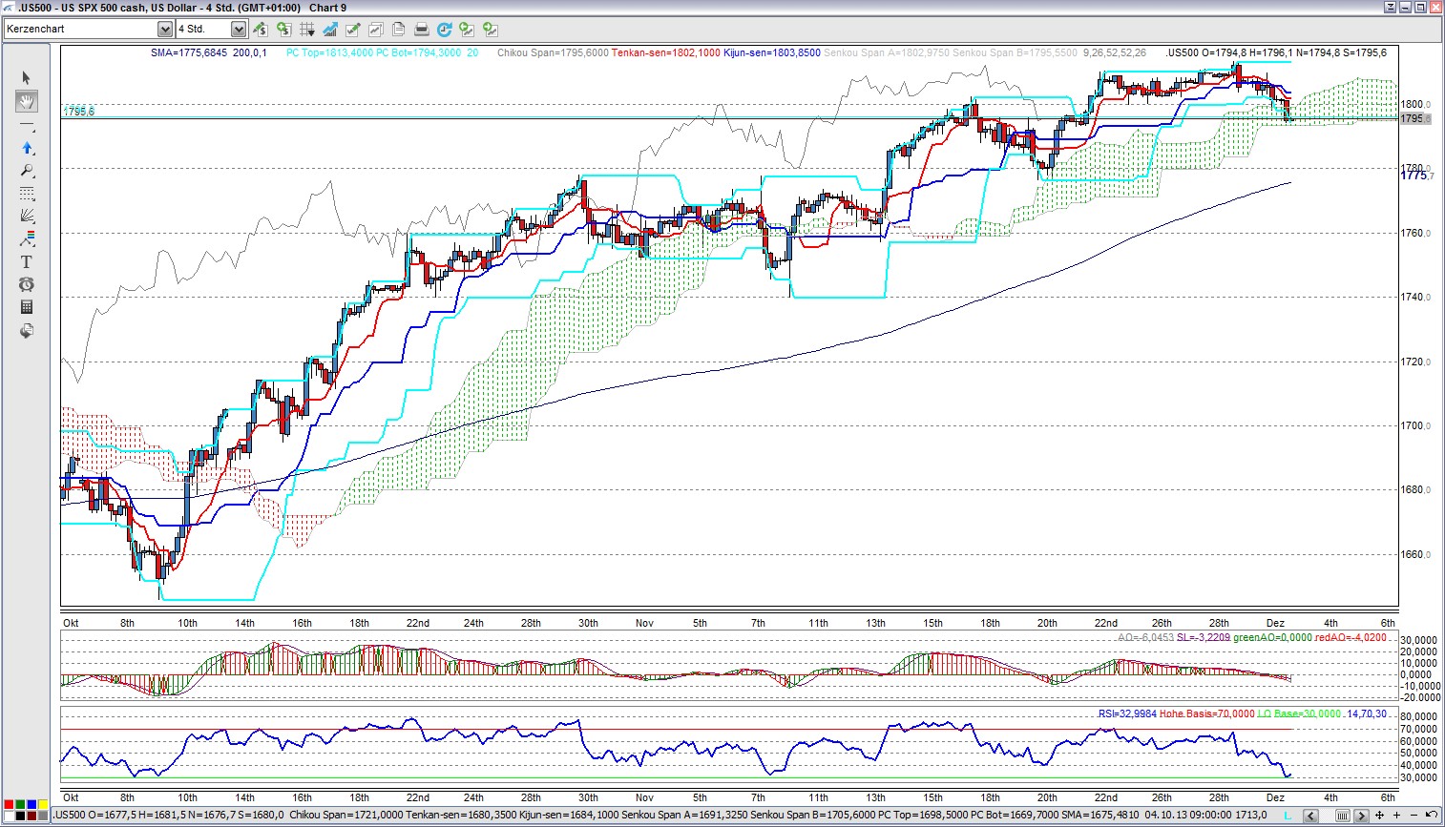Select the horizontal line drawing tool
The width and height of the screenshot is (1445, 827).
tap(26, 125)
